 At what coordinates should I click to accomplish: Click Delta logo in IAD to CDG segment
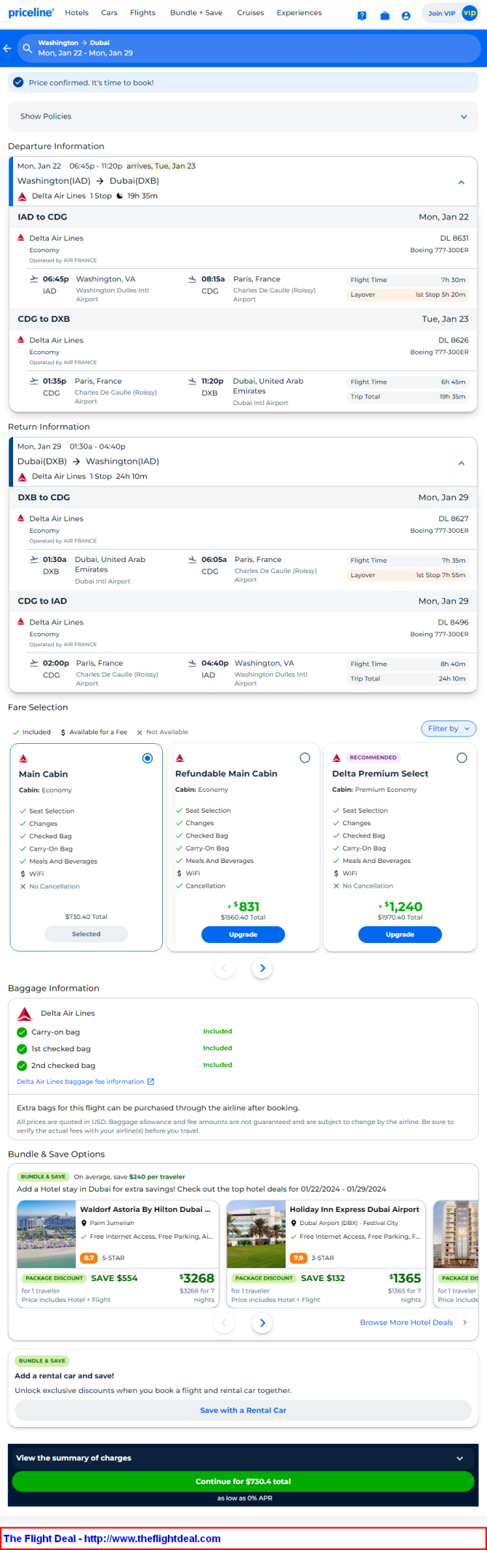click(x=21, y=238)
